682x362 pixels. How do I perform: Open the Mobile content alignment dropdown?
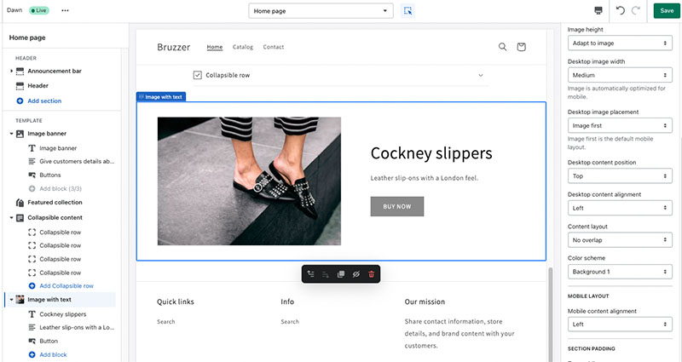tap(620, 325)
